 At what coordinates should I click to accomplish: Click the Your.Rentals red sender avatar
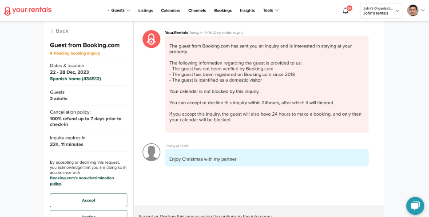click(151, 39)
